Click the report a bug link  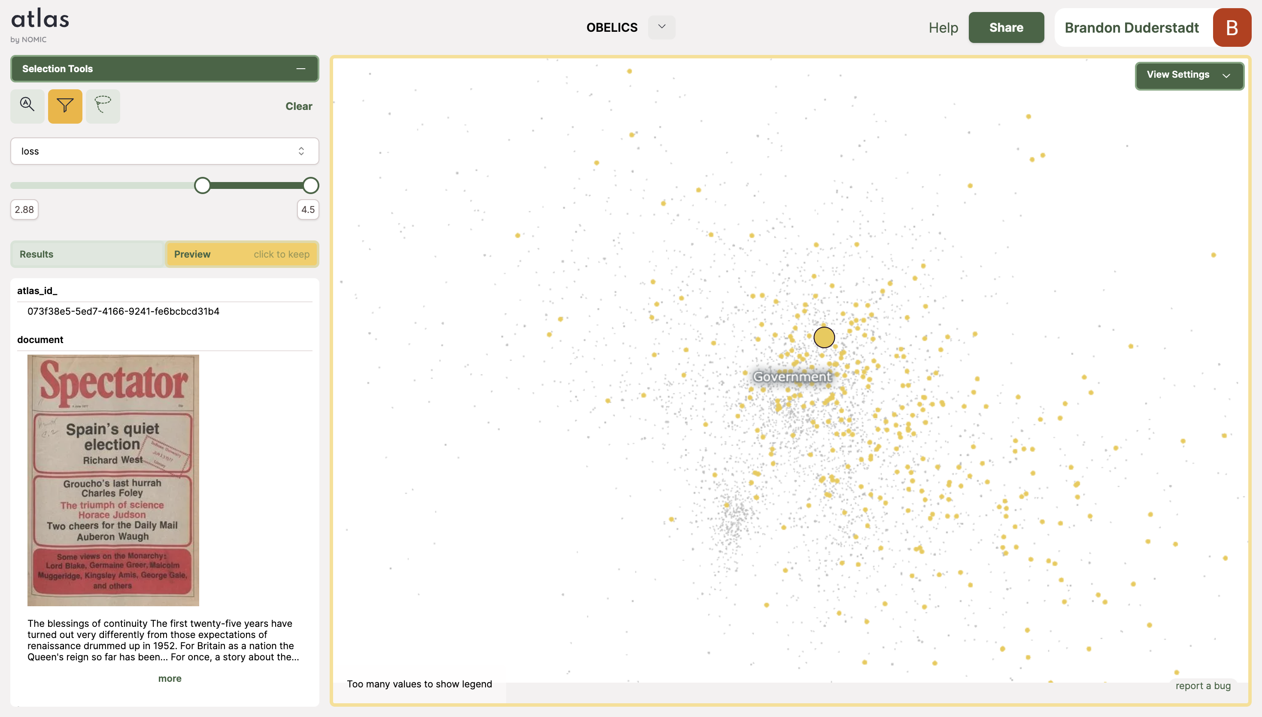point(1202,686)
